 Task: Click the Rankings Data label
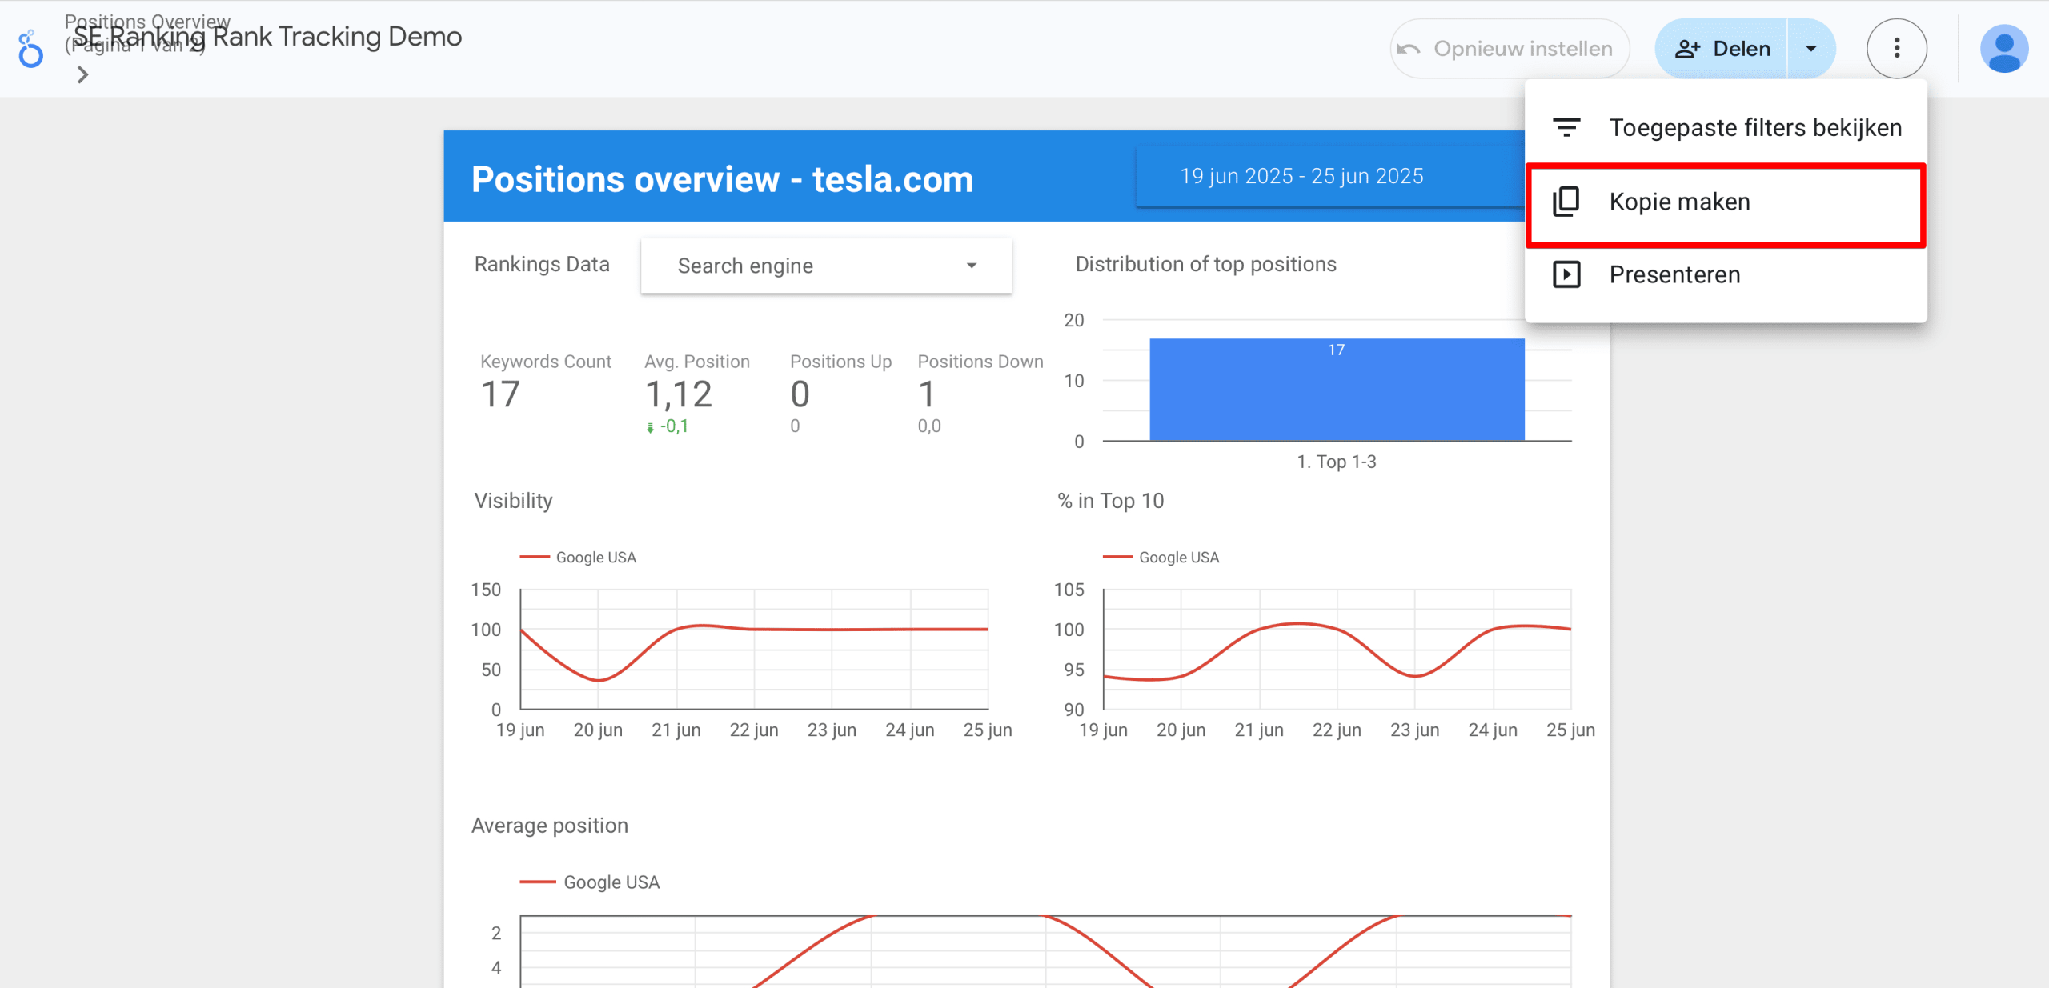click(542, 264)
